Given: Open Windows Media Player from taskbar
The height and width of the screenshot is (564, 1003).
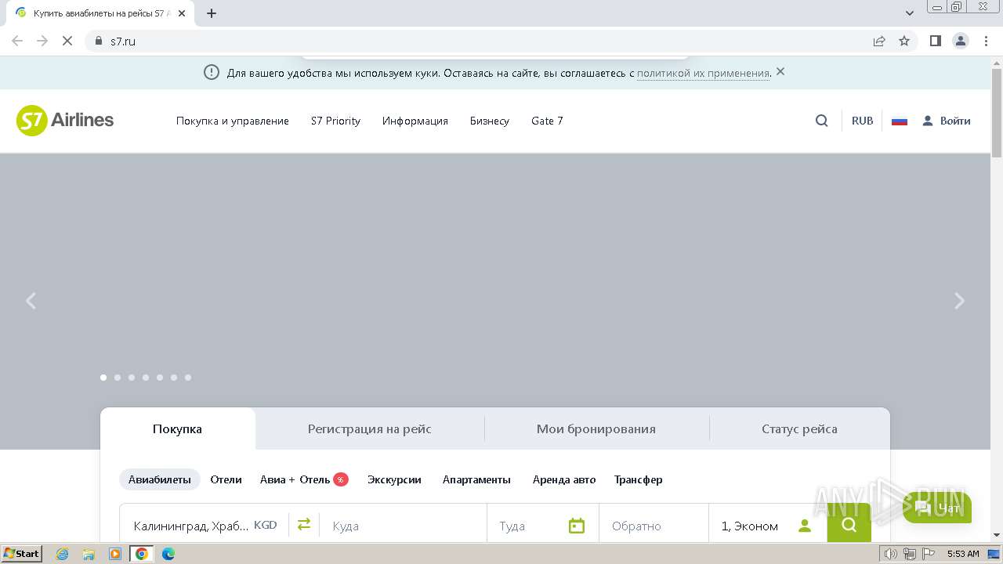Looking at the screenshot, I should (x=115, y=554).
